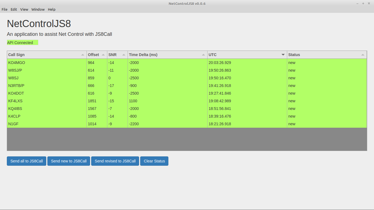Select the W8SJ call sign cell
The height and width of the screenshot is (210, 374).
coord(47,78)
